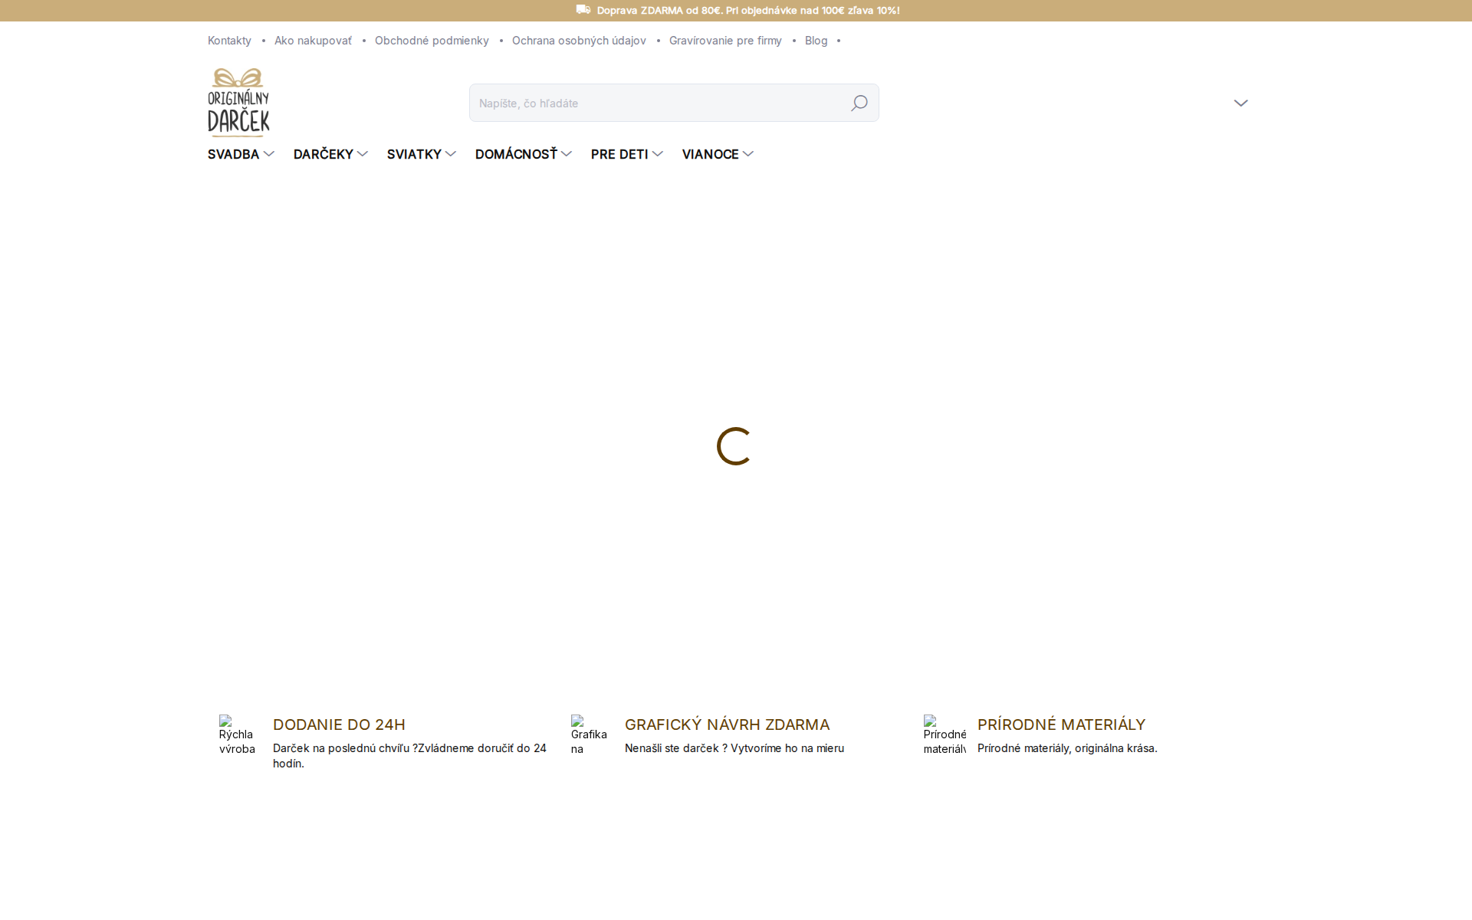The height and width of the screenshot is (920, 1472).
Task: Click the Originálny Darček gift-bow logo
Action: coord(238,101)
